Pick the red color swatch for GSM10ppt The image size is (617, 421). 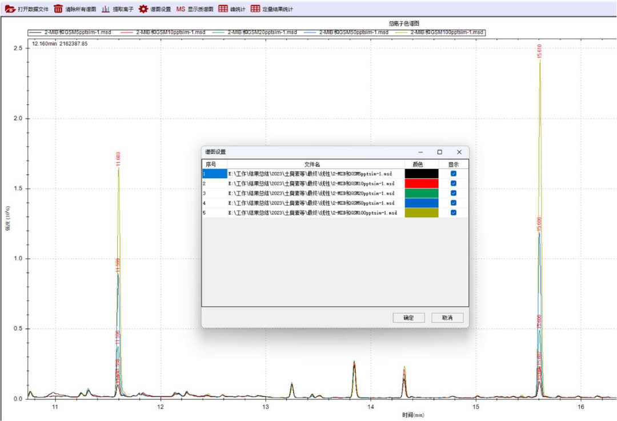[421, 183]
